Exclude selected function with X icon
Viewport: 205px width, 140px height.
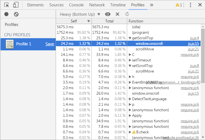click(x=117, y=14)
